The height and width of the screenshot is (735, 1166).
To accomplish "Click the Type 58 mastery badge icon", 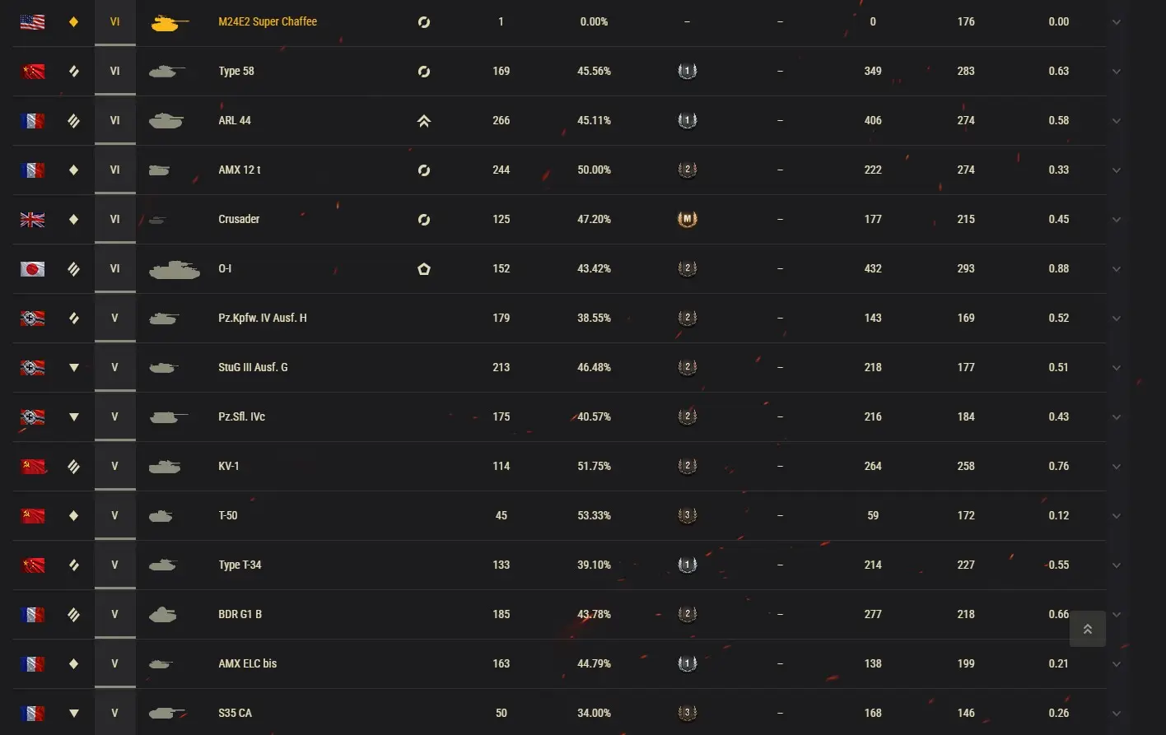I will coord(687,72).
